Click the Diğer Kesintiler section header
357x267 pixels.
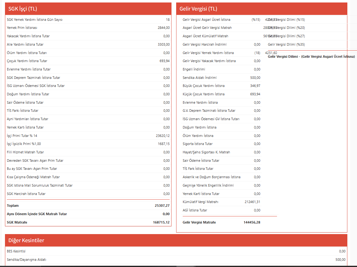pyautogui.click(x=176, y=241)
